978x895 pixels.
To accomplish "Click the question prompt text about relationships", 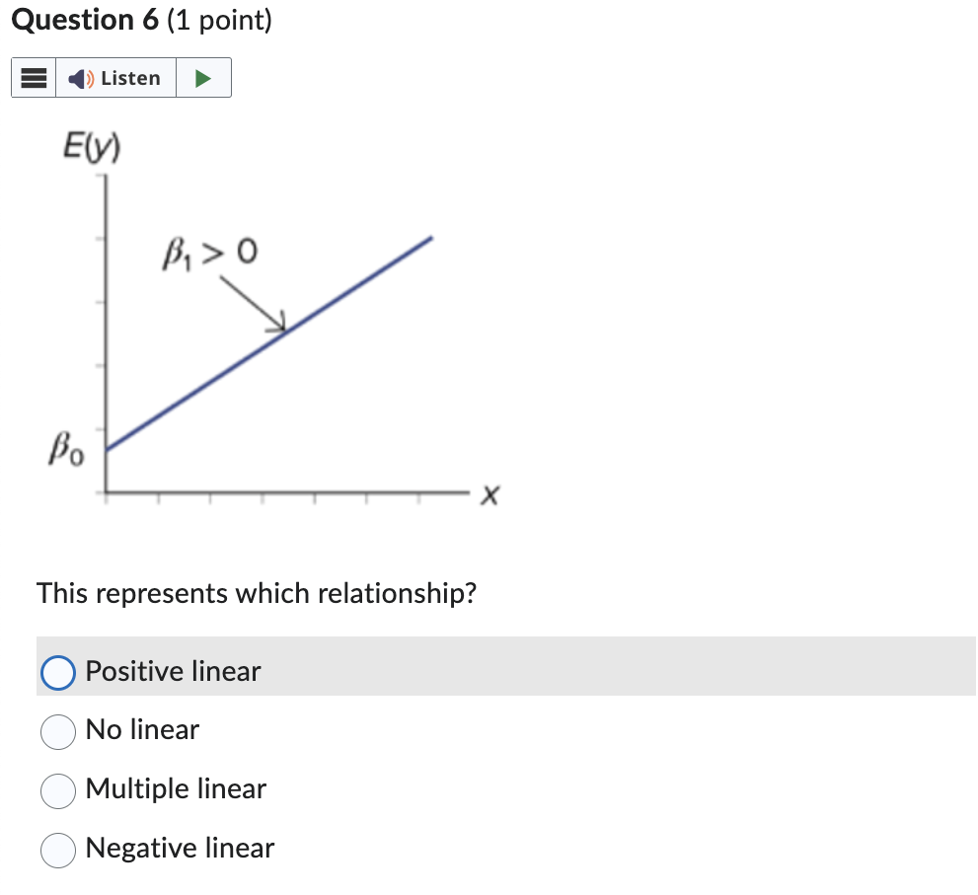I will click(257, 593).
